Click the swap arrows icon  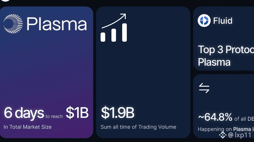point(204,88)
